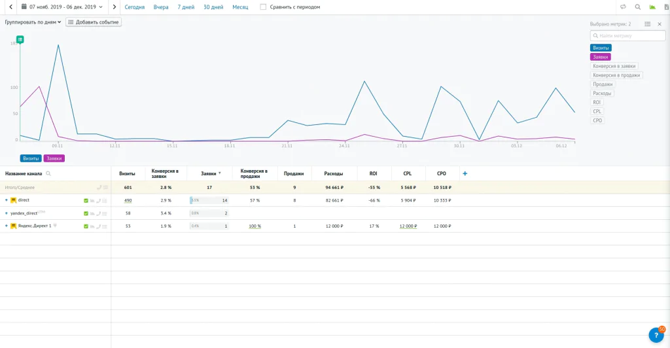Click the mini chart icon in yandex_direct row
Viewport: 670px width, 348px height.
pos(92,213)
